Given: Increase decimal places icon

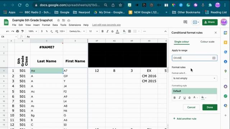Looking at the screenshot, I should point(56,31).
